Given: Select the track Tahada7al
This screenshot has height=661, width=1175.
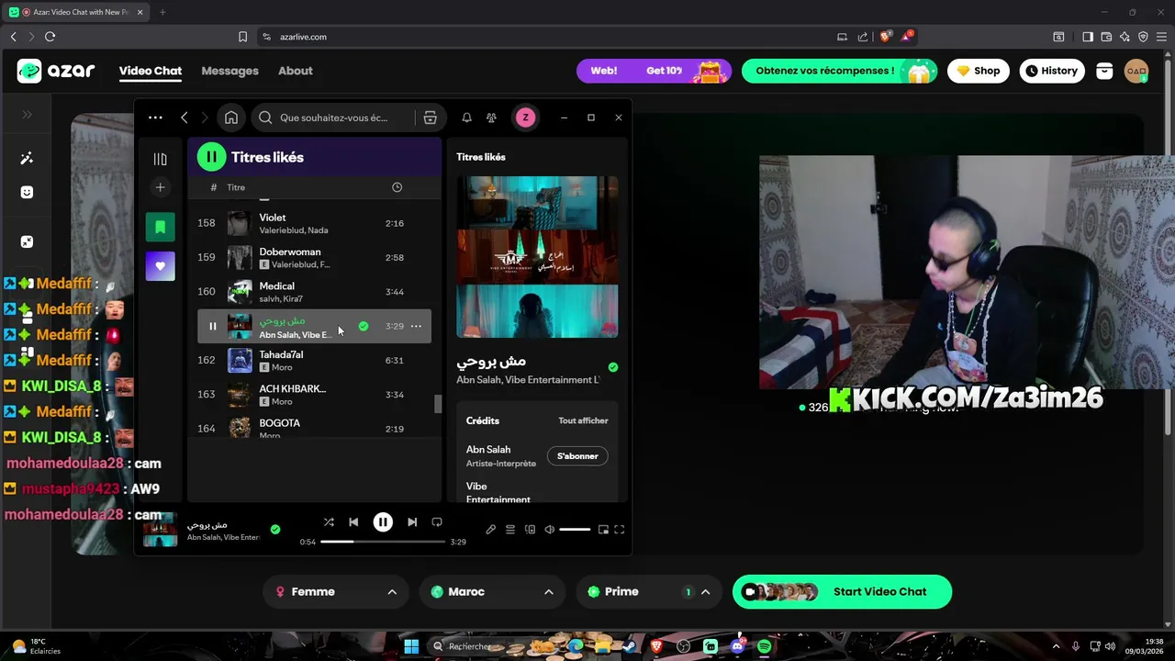Looking at the screenshot, I should [314, 360].
